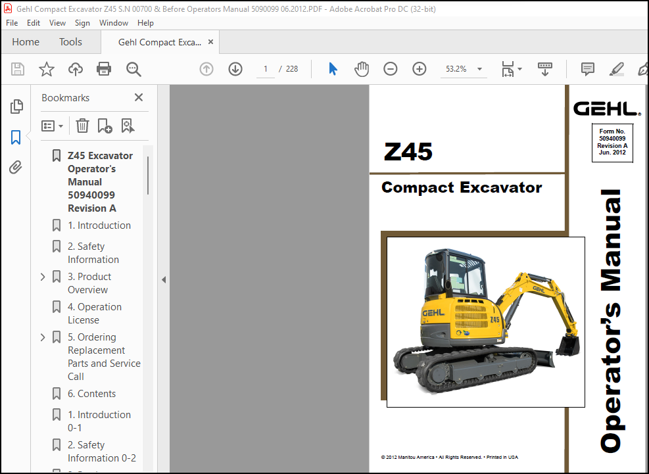Click the Z45 title on the page
Viewport: 649px width, 474px height.
coord(408,151)
